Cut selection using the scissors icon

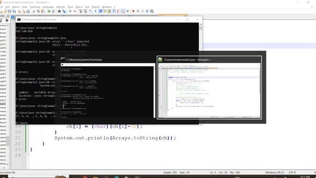(34, 11)
